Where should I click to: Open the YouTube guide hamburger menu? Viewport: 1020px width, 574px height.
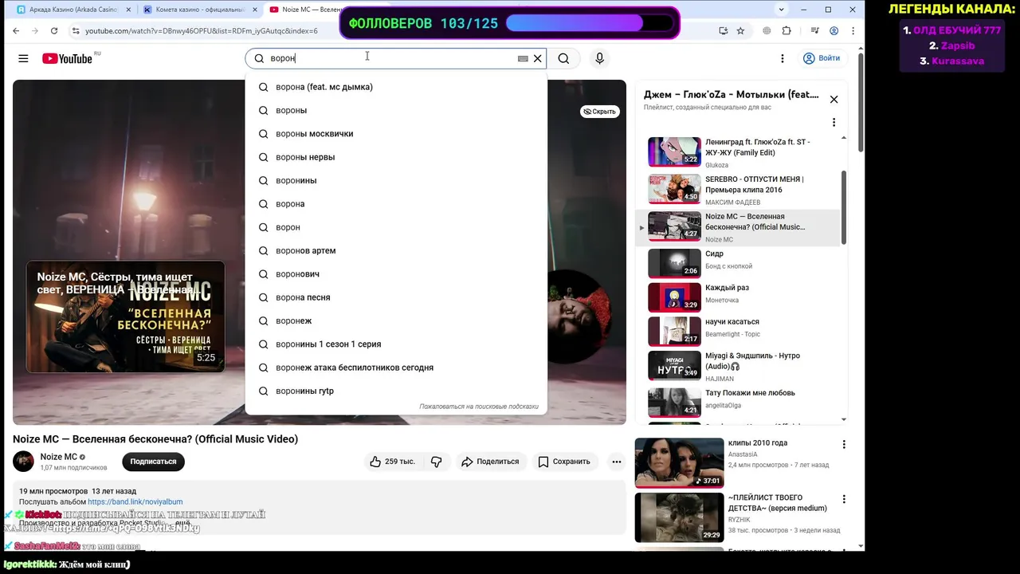pyautogui.click(x=23, y=58)
